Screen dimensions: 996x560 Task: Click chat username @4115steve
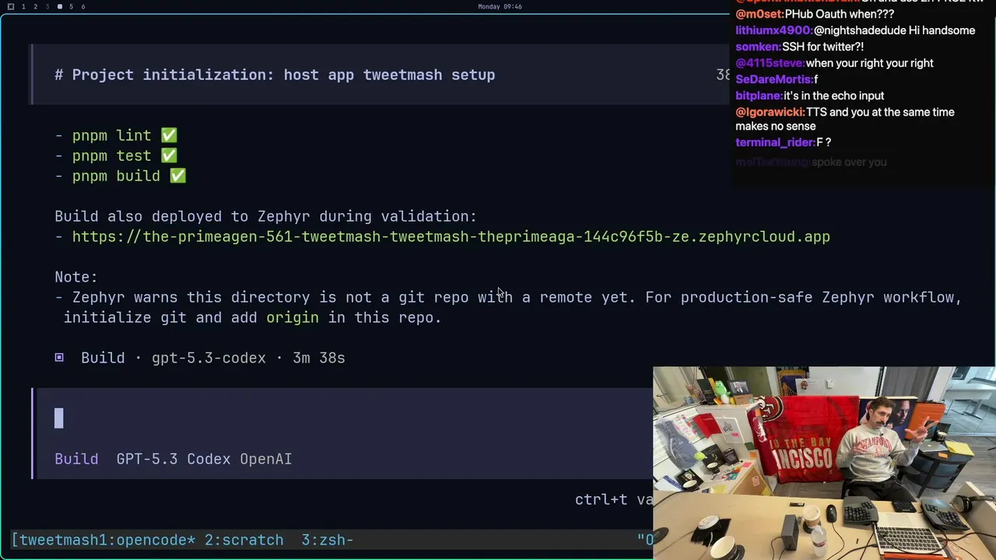coord(770,63)
